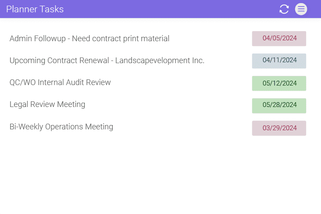The height and width of the screenshot is (214, 321).
Task: Open Admin Followup contract print material task
Action: coord(89,39)
